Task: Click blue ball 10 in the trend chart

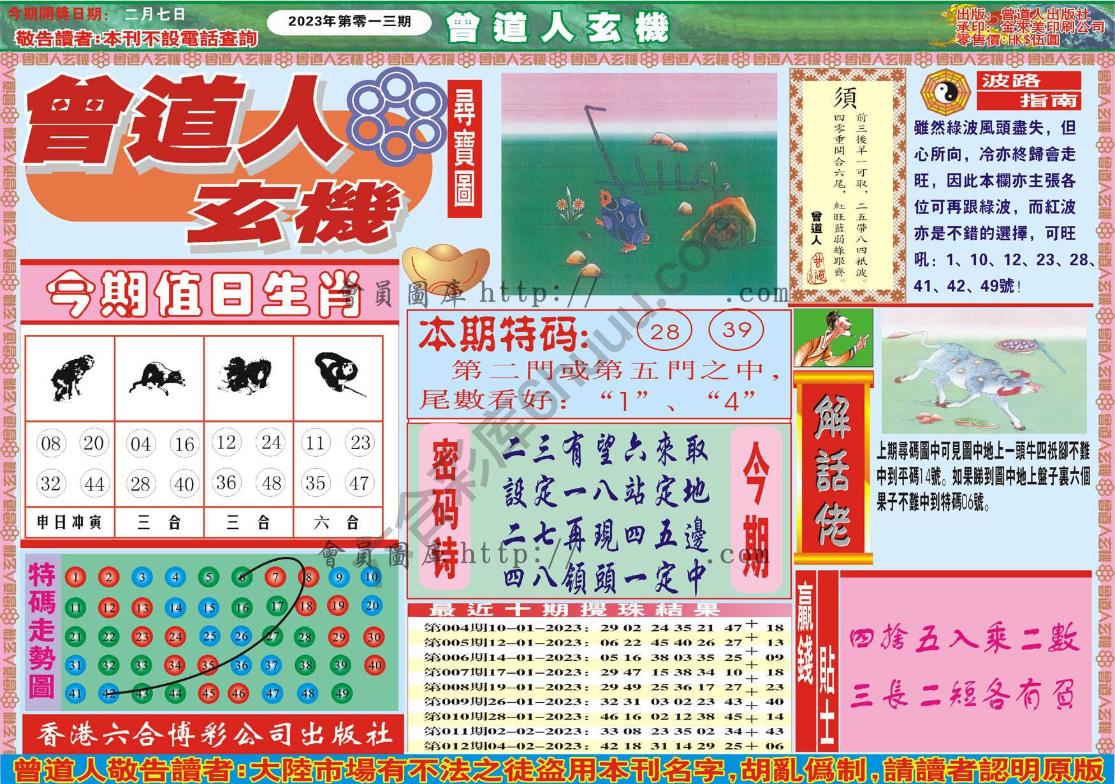Action: [371, 577]
